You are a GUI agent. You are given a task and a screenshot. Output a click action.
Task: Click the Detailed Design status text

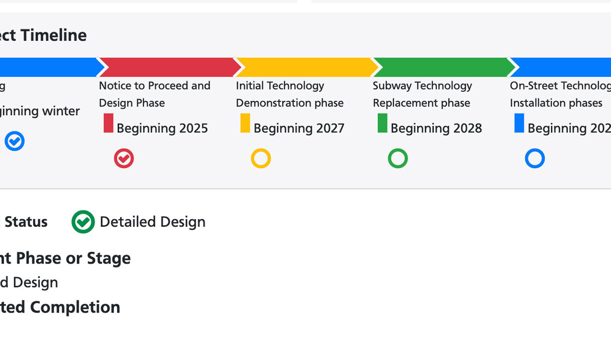coord(153,222)
